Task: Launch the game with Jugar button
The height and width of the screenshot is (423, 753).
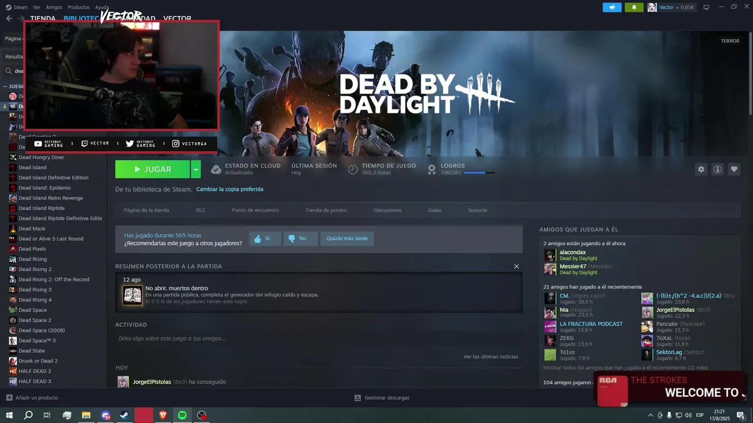Action: point(152,169)
